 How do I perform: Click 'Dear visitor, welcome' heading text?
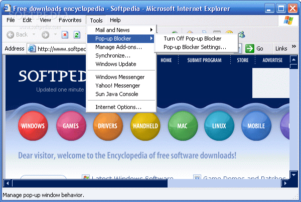[127, 155]
